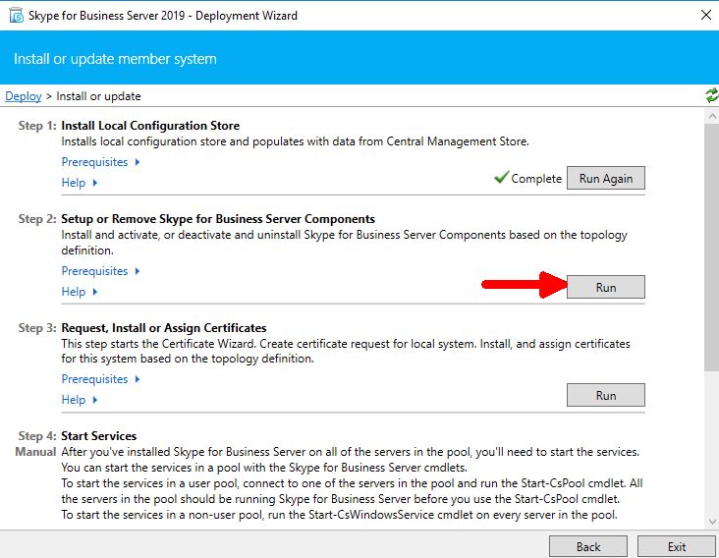Click the 'Setup or Remove Skype for Business Server Components' heading
The image size is (719, 558).
tap(218, 219)
